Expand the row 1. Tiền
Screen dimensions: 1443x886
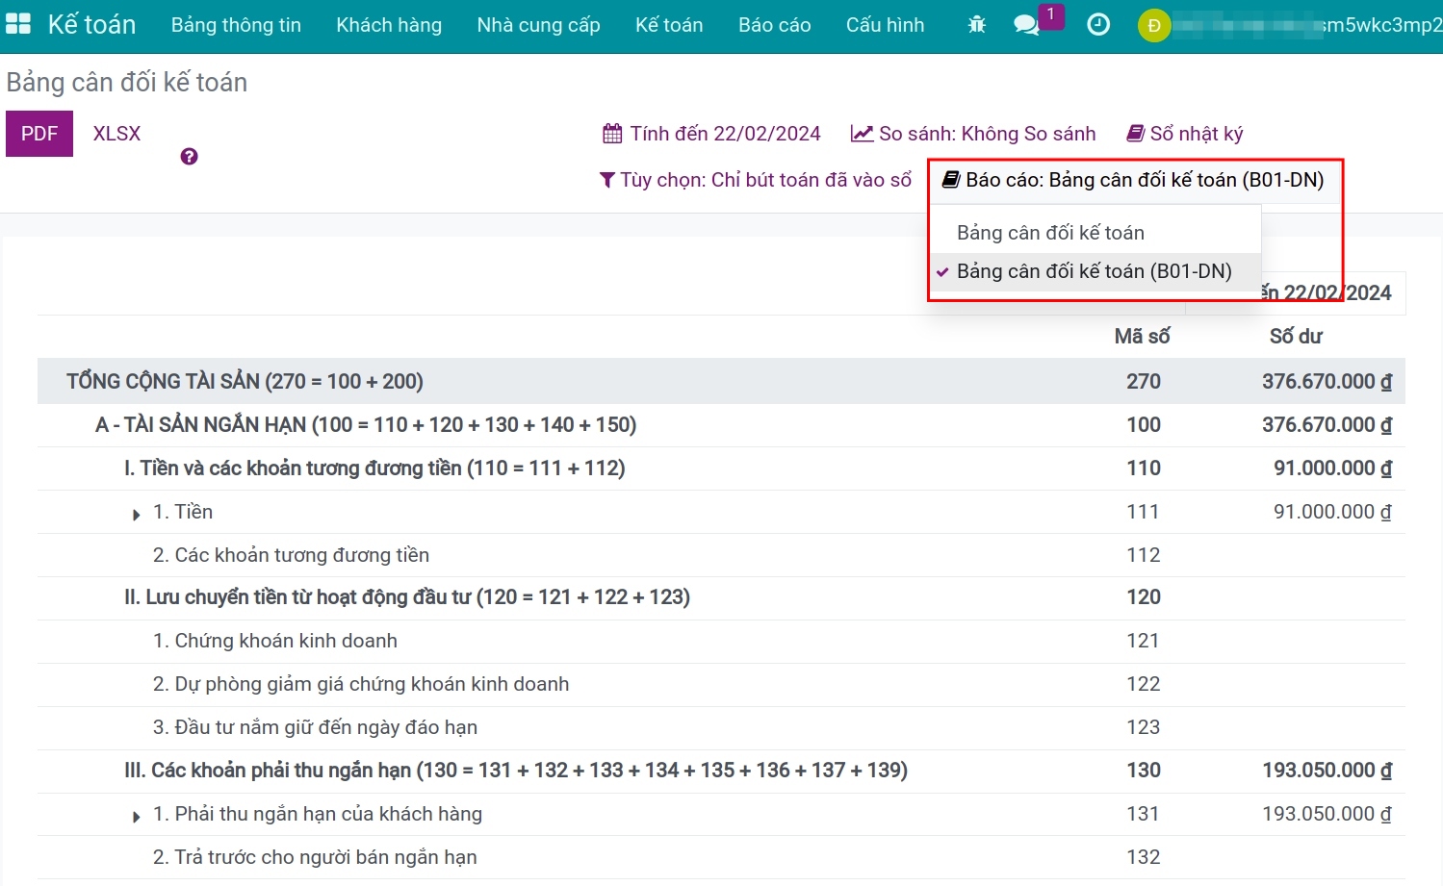(137, 514)
